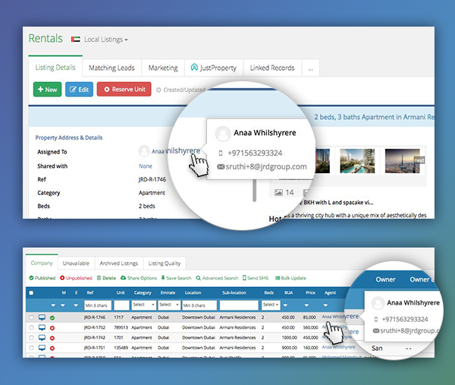
Task: Click Bulk Update
Action: [290, 278]
